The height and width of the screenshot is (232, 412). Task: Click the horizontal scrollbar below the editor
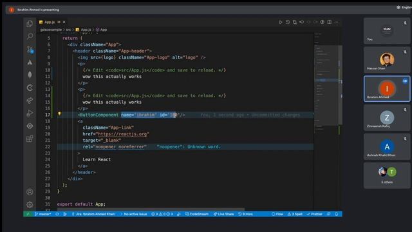click(151, 209)
